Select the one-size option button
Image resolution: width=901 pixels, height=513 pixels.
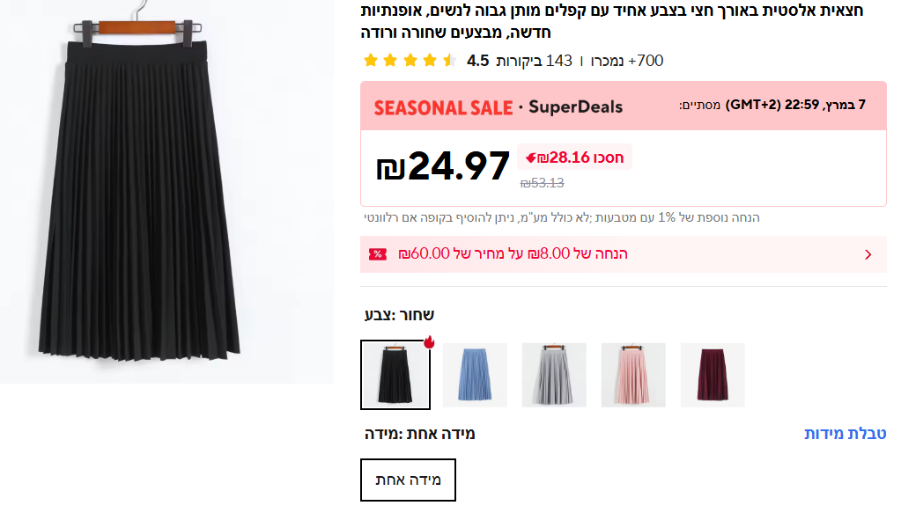(408, 480)
